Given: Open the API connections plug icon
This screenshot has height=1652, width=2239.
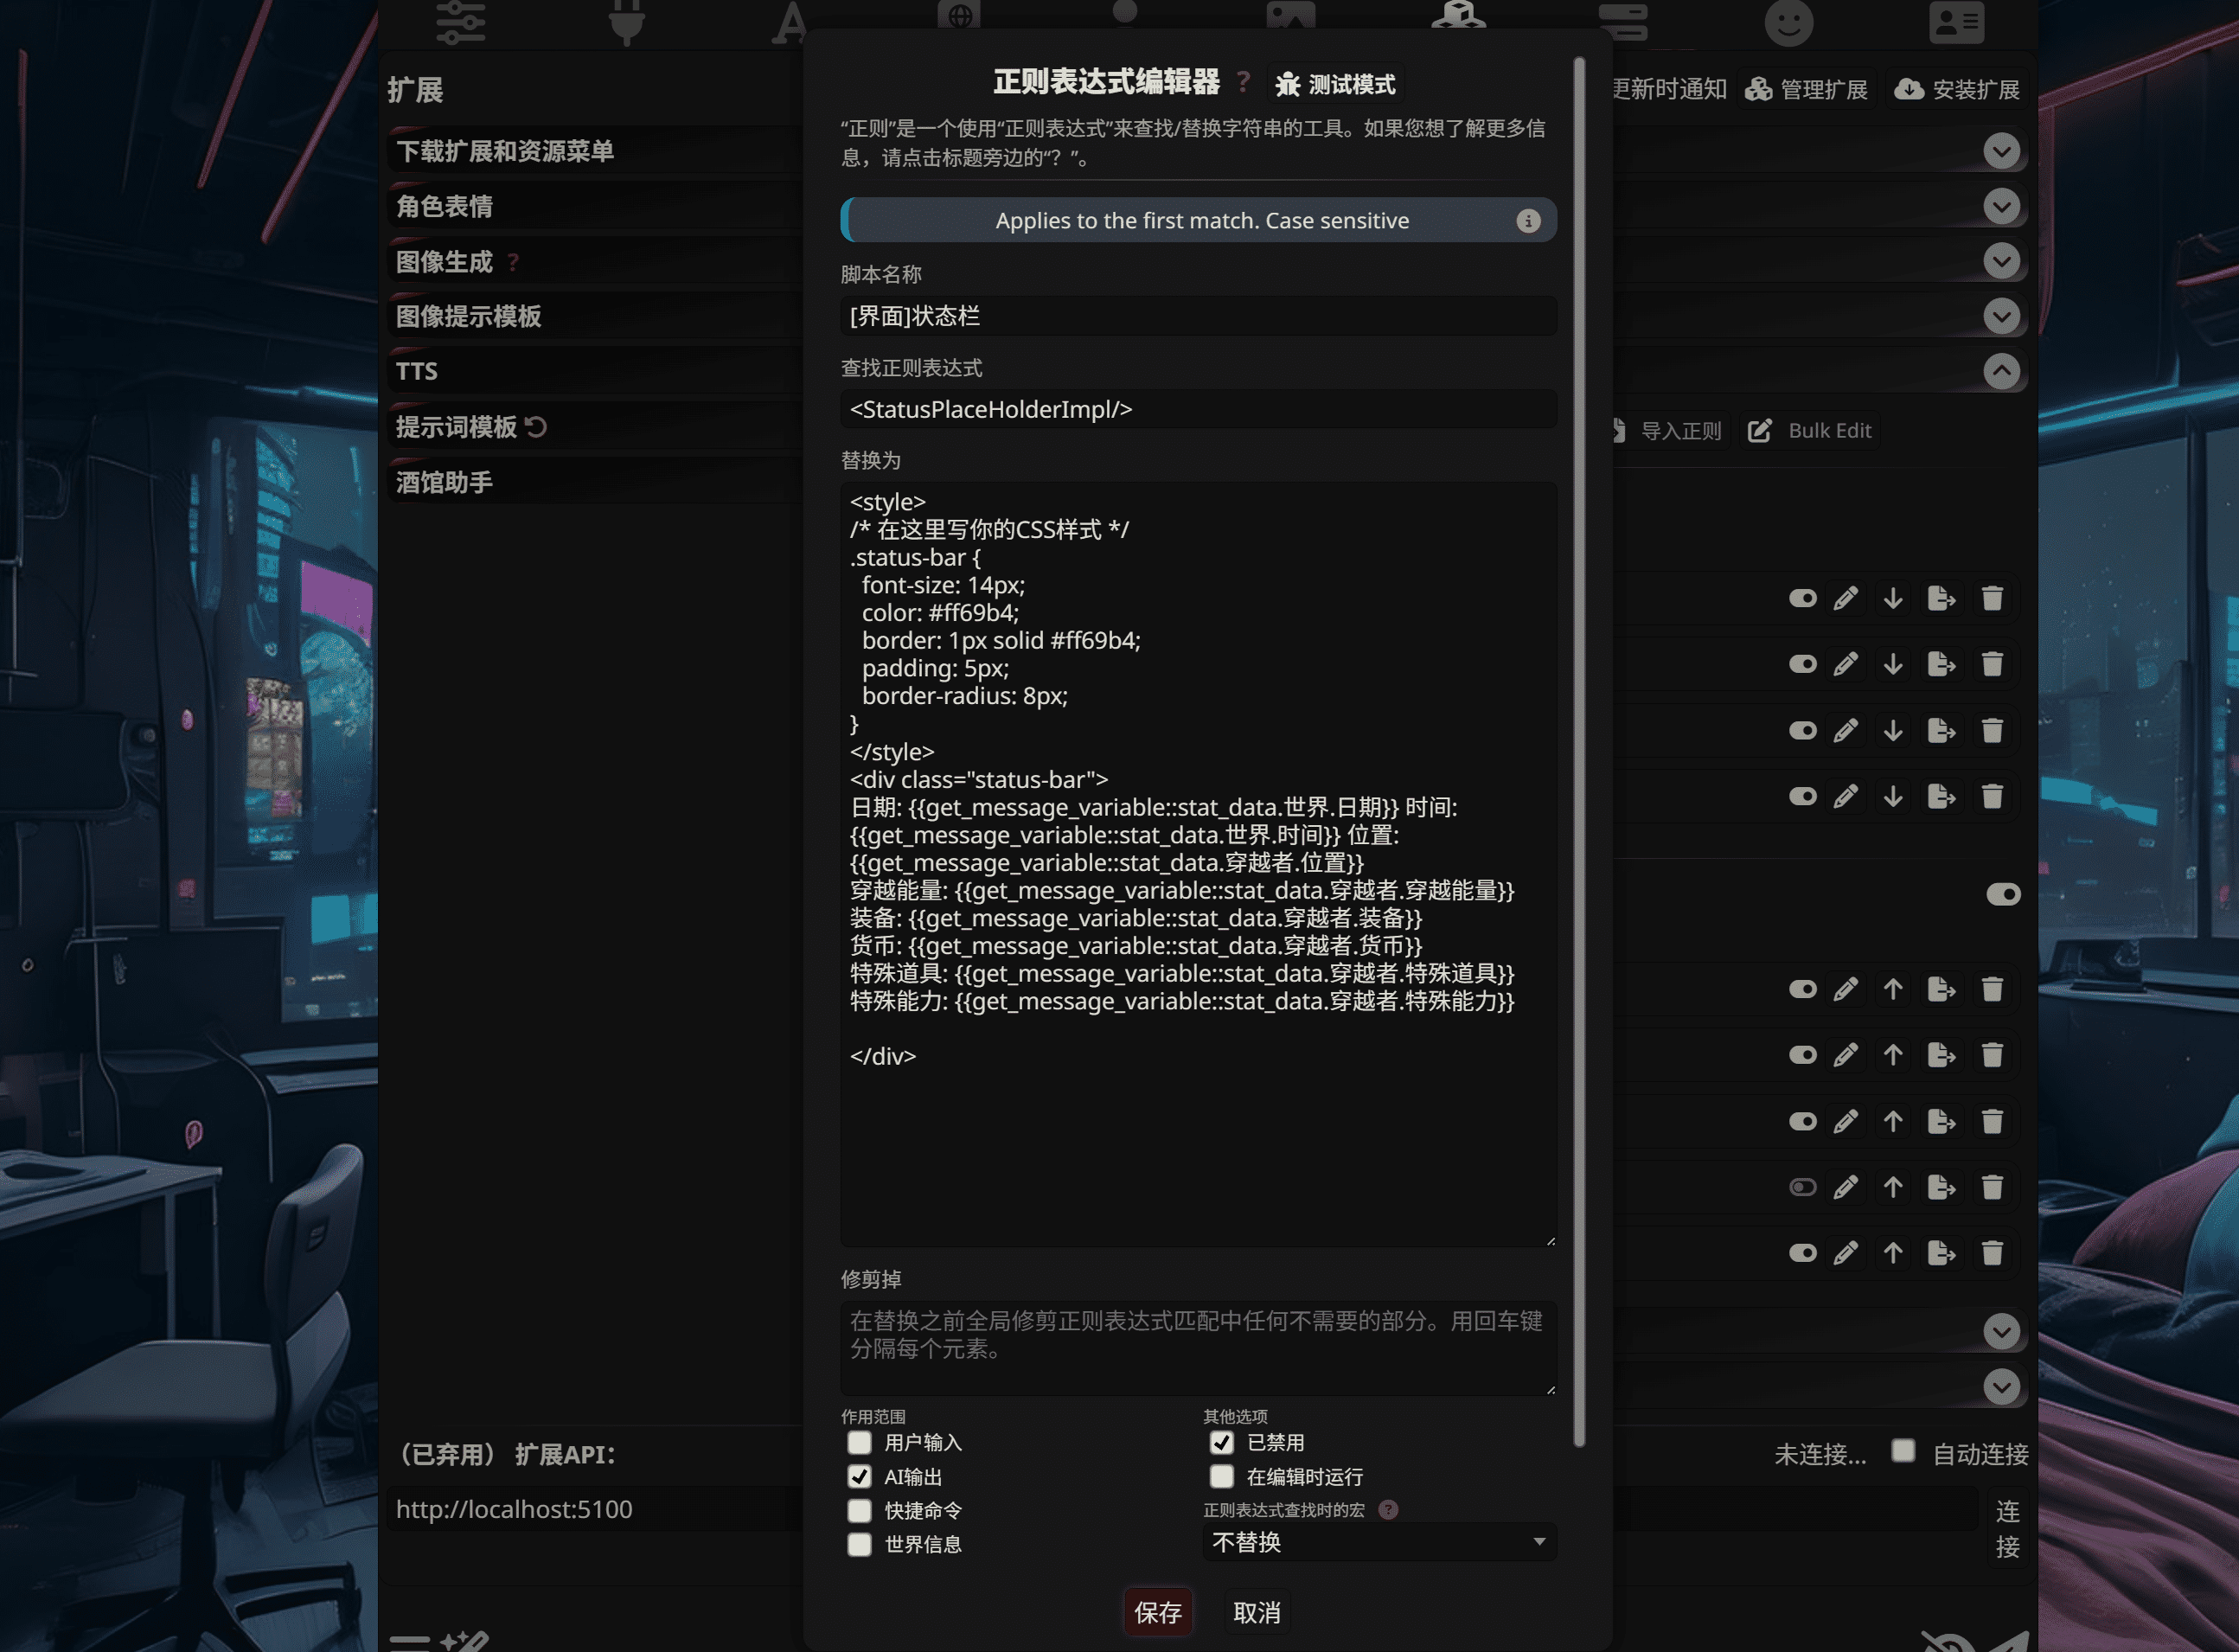Looking at the screenshot, I should 627,22.
